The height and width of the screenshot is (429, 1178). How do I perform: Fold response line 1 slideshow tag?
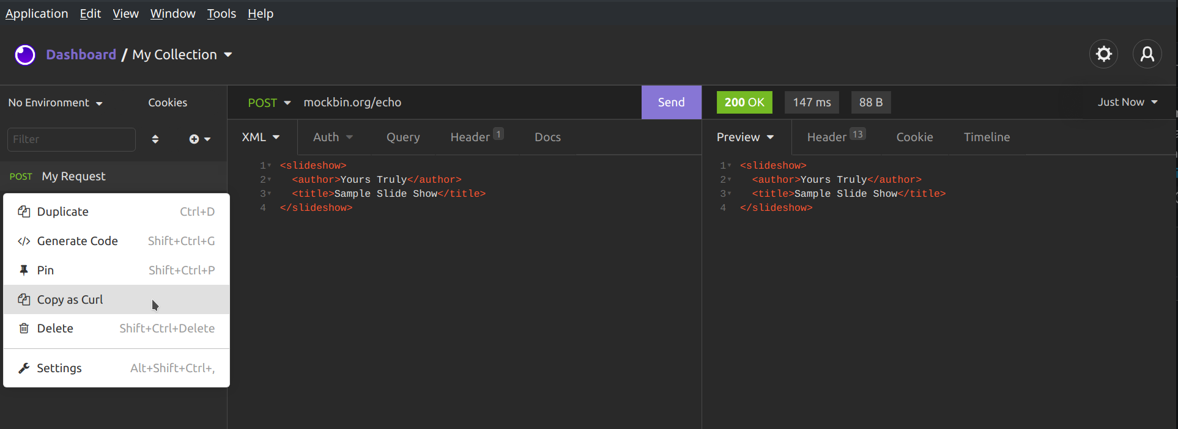tap(729, 166)
